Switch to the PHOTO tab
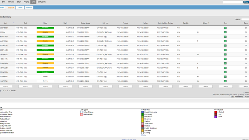Viewport: 249px width, 140px height. pos(26,2)
